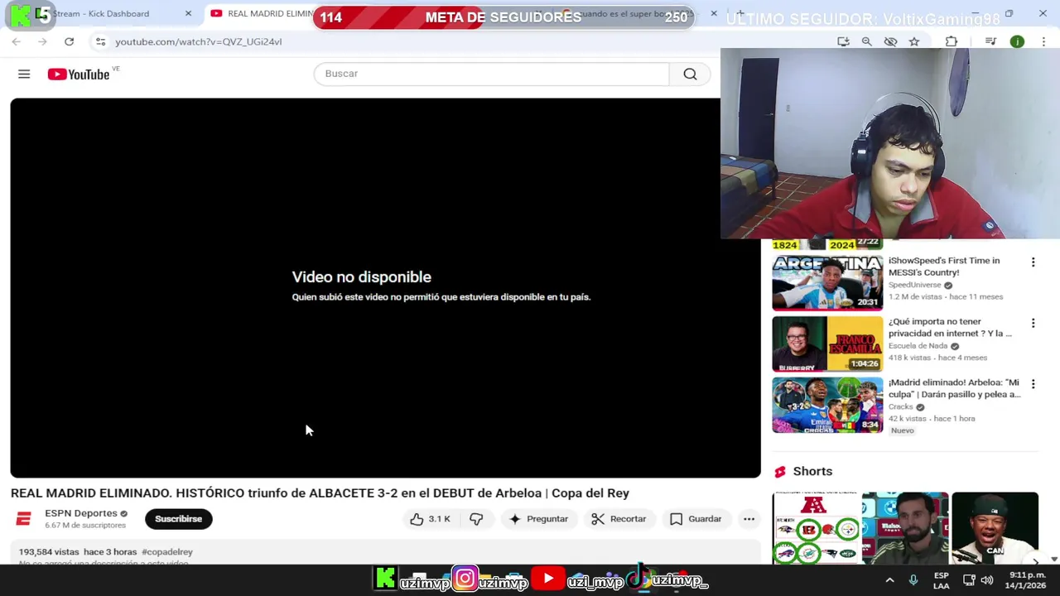Image resolution: width=1060 pixels, height=596 pixels.
Task: Open more actions ellipsis beside Guardar
Action: [x=749, y=519]
